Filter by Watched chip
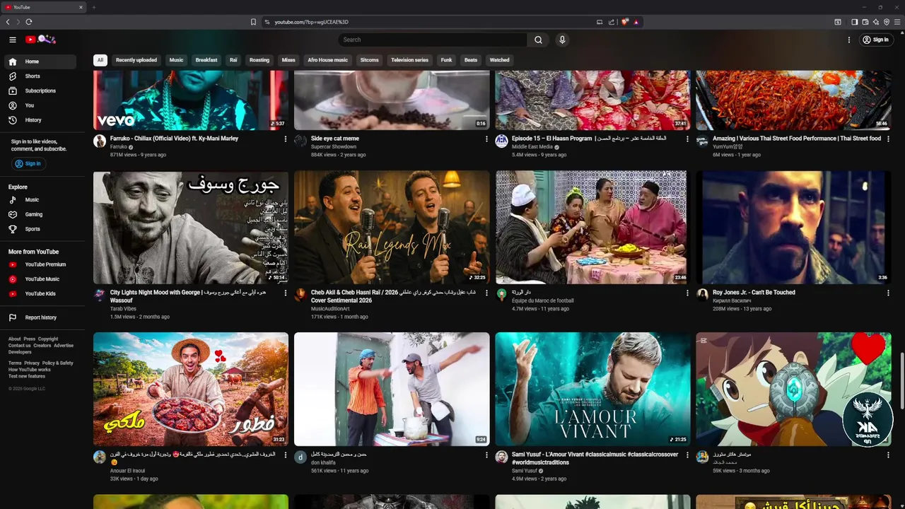The image size is (905, 509). (x=500, y=60)
